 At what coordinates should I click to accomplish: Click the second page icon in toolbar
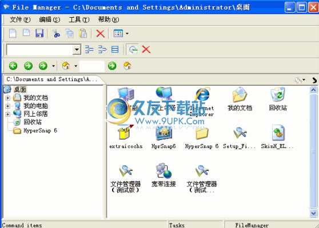pos(26,33)
